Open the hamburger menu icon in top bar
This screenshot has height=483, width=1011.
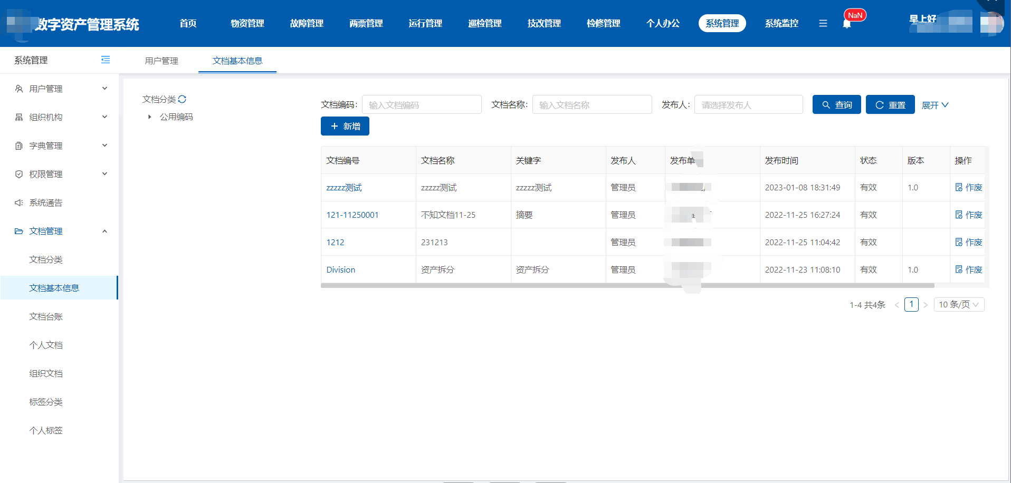823,23
